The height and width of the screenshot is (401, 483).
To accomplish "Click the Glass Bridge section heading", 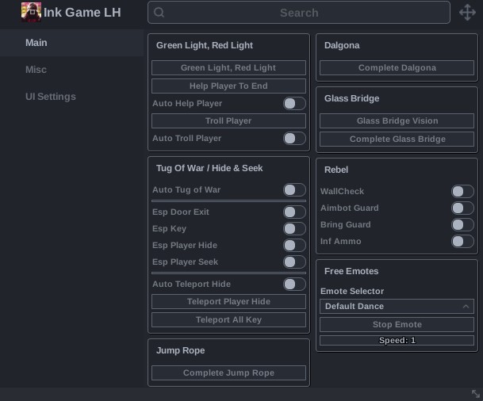I will click(352, 98).
